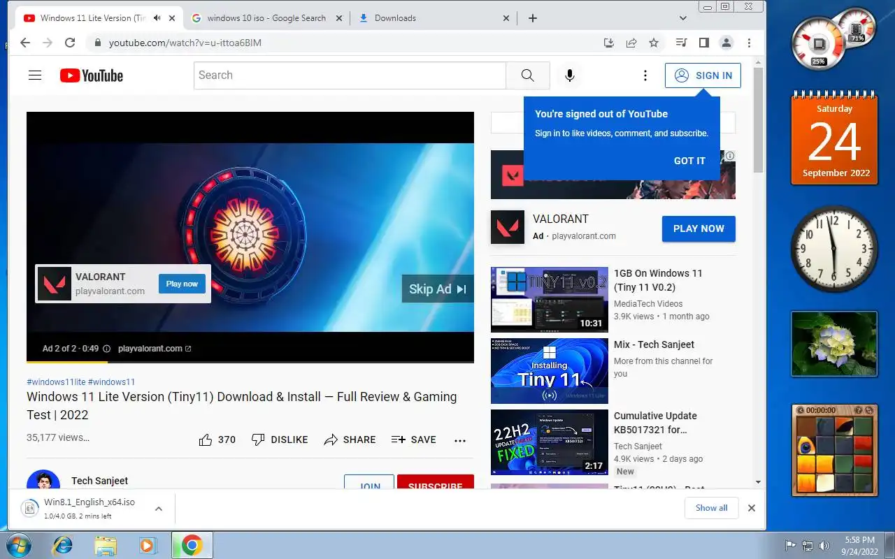Click the SUBSCRIBE button
Image resolution: width=895 pixels, height=559 pixels.
[435, 482]
